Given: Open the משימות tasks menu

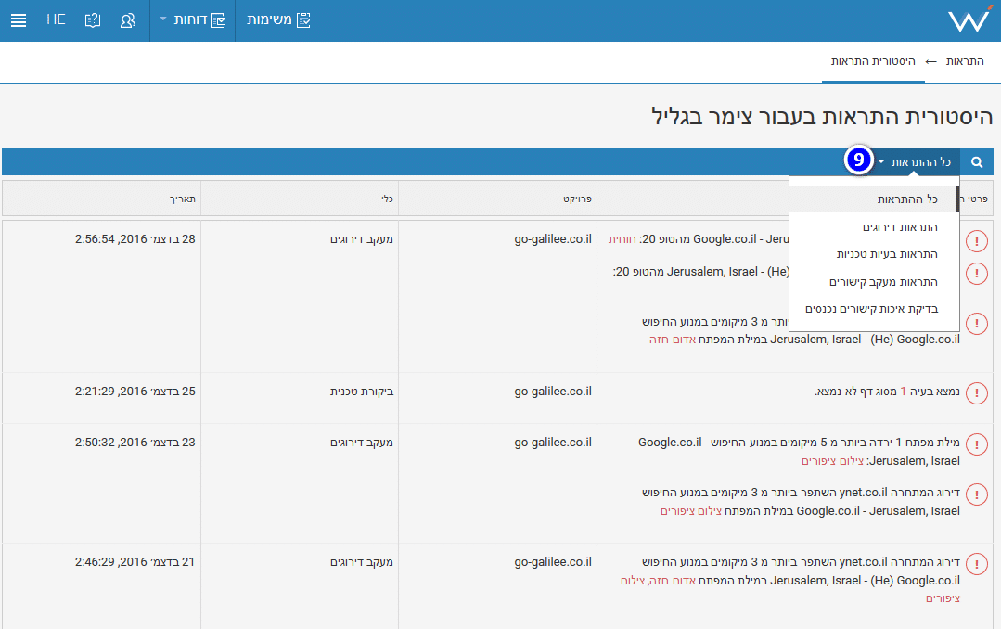Looking at the screenshot, I should pyautogui.click(x=278, y=20).
